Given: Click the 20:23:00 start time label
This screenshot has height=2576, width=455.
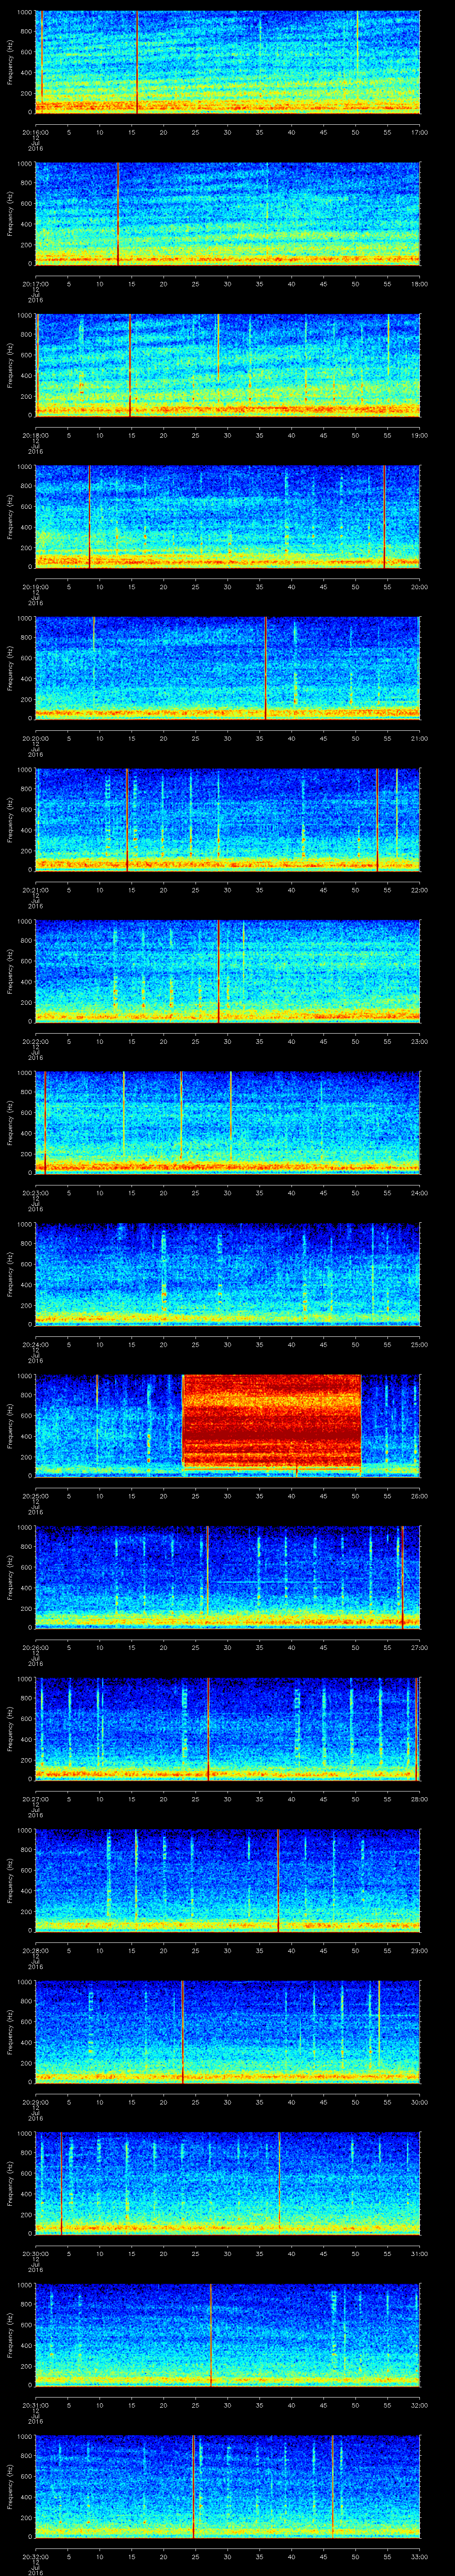Looking at the screenshot, I should (x=36, y=1192).
